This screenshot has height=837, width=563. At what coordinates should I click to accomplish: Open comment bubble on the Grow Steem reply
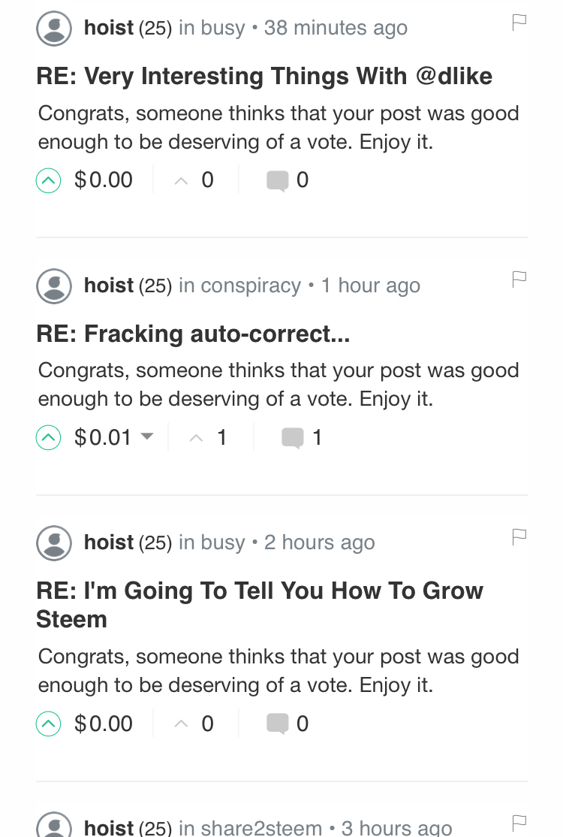tap(277, 724)
